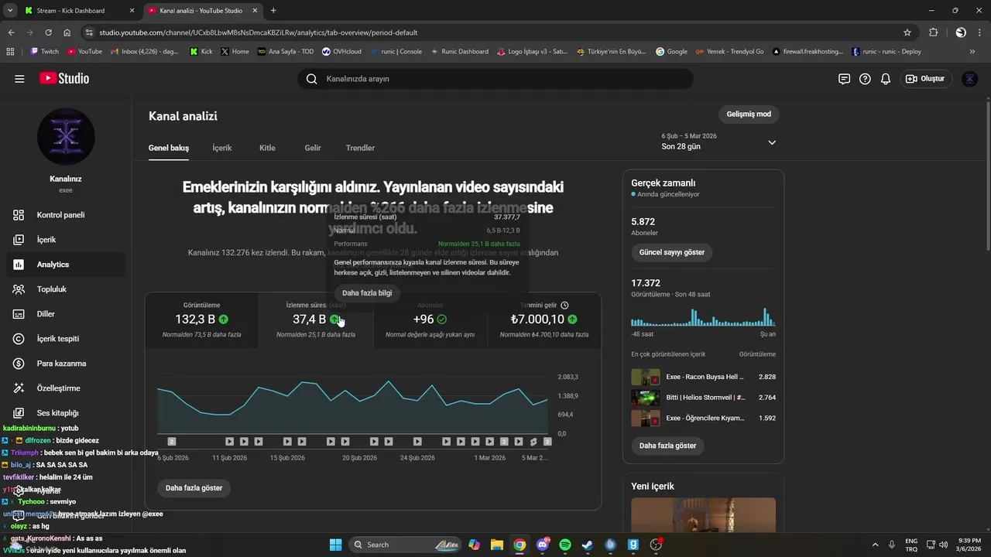The image size is (991, 557).
Task: Open Topluluk in the sidebar
Action: coord(66,289)
